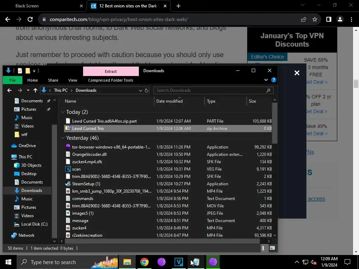Close the white X overlay on the ad
Viewport: 359px width, 269px height.
point(297,73)
